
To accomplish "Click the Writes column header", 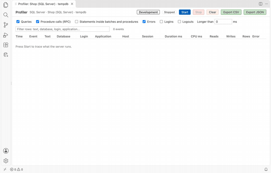I will point(231,36).
